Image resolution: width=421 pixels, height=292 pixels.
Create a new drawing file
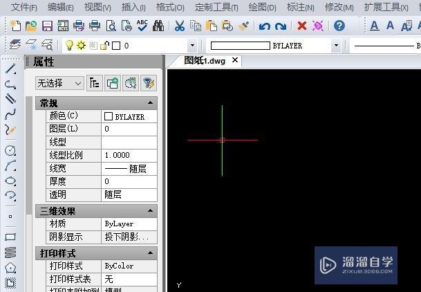15,26
